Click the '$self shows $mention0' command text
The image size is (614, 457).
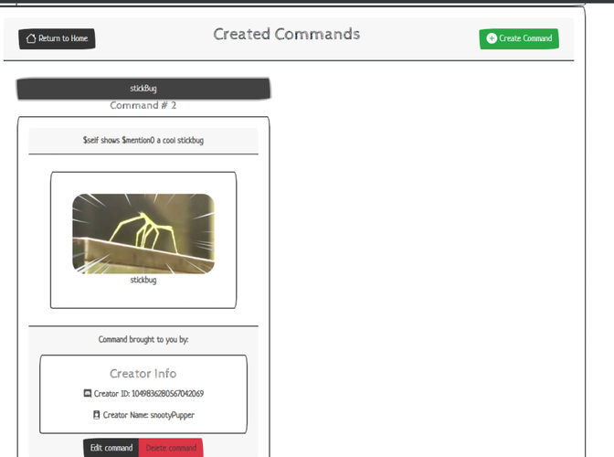[x=143, y=141]
